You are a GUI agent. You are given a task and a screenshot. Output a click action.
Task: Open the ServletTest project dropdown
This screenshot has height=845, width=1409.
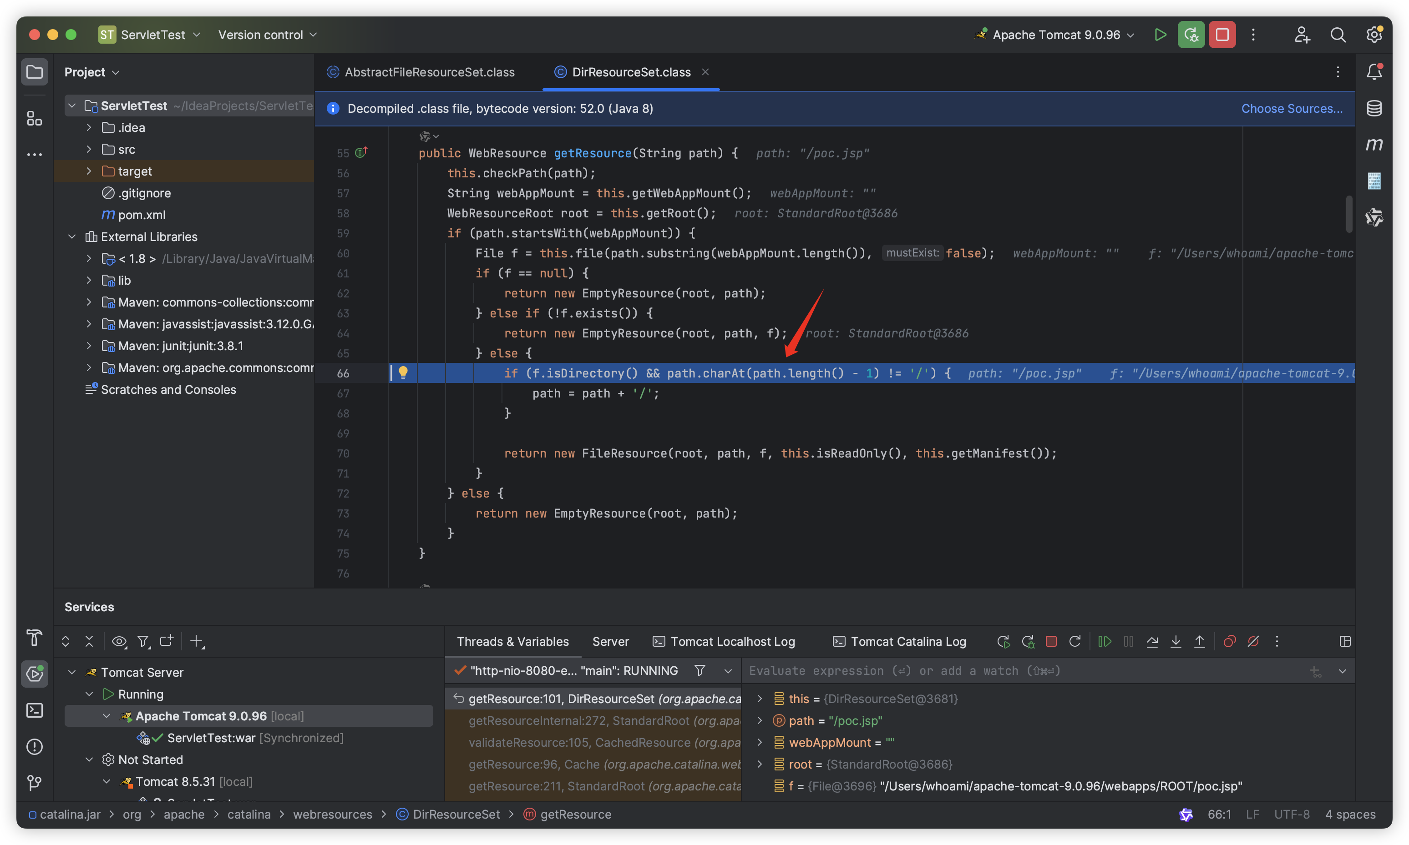tap(151, 35)
